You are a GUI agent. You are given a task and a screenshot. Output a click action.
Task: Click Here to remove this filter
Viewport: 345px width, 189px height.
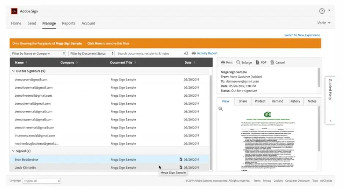tap(94, 43)
